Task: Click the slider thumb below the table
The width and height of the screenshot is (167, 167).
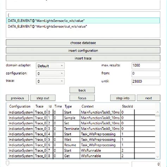Action: [7, 163]
